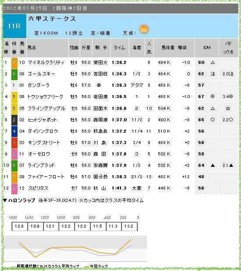This screenshot has width=241, height=271.
Task: Open horse name ガンダーラ
Action: pyautogui.click(x=39, y=85)
